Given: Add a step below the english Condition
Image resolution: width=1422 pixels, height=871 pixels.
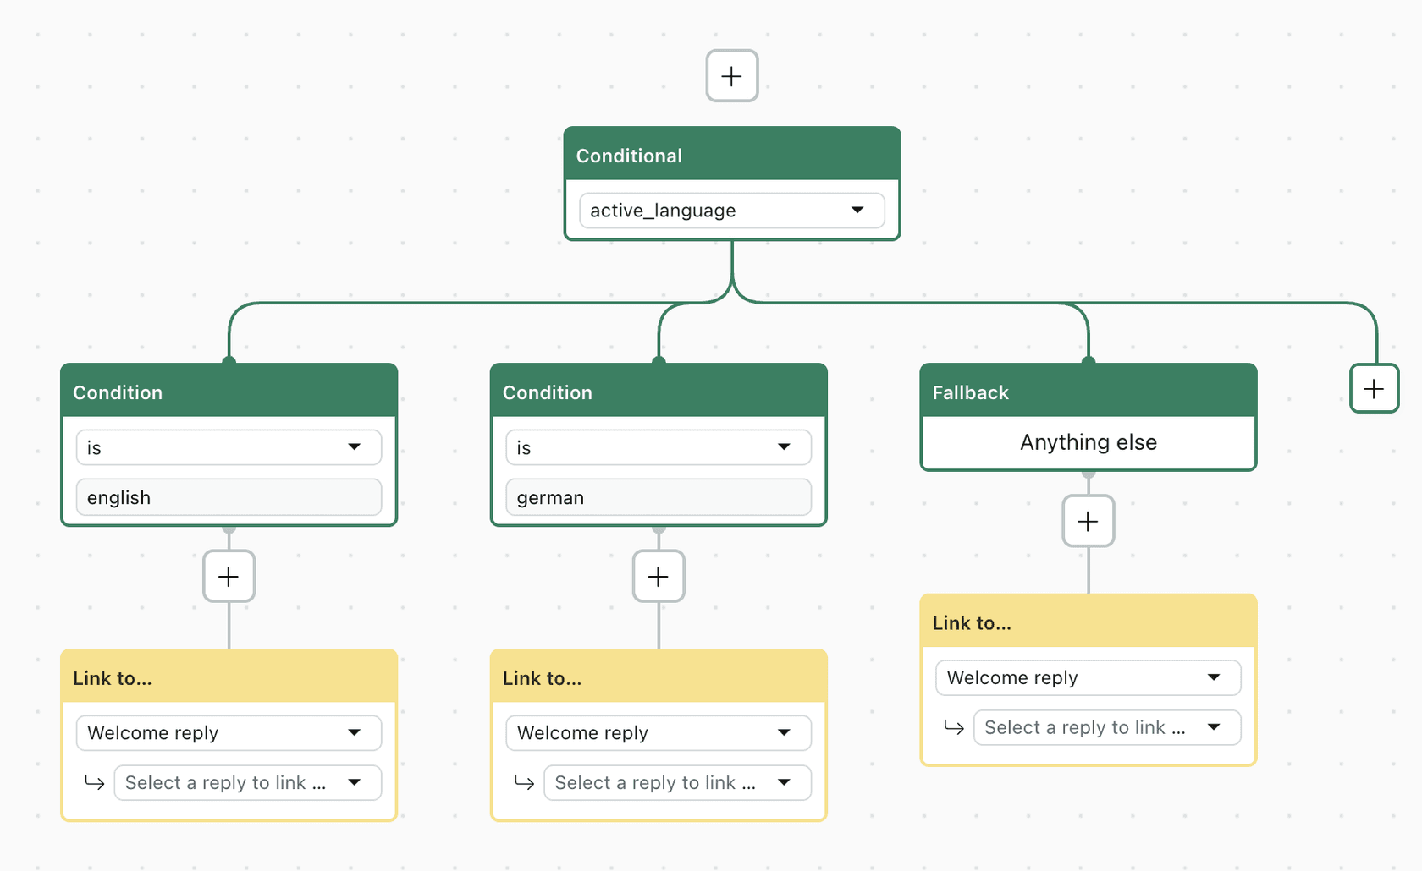Looking at the screenshot, I should 228,576.
